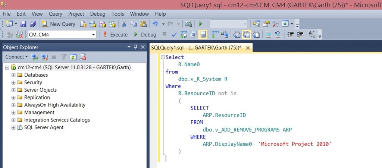The height and width of the screenshot is (168, 382).
Task: Click the Decrease Indent icon
Action: tap(290, 35)
